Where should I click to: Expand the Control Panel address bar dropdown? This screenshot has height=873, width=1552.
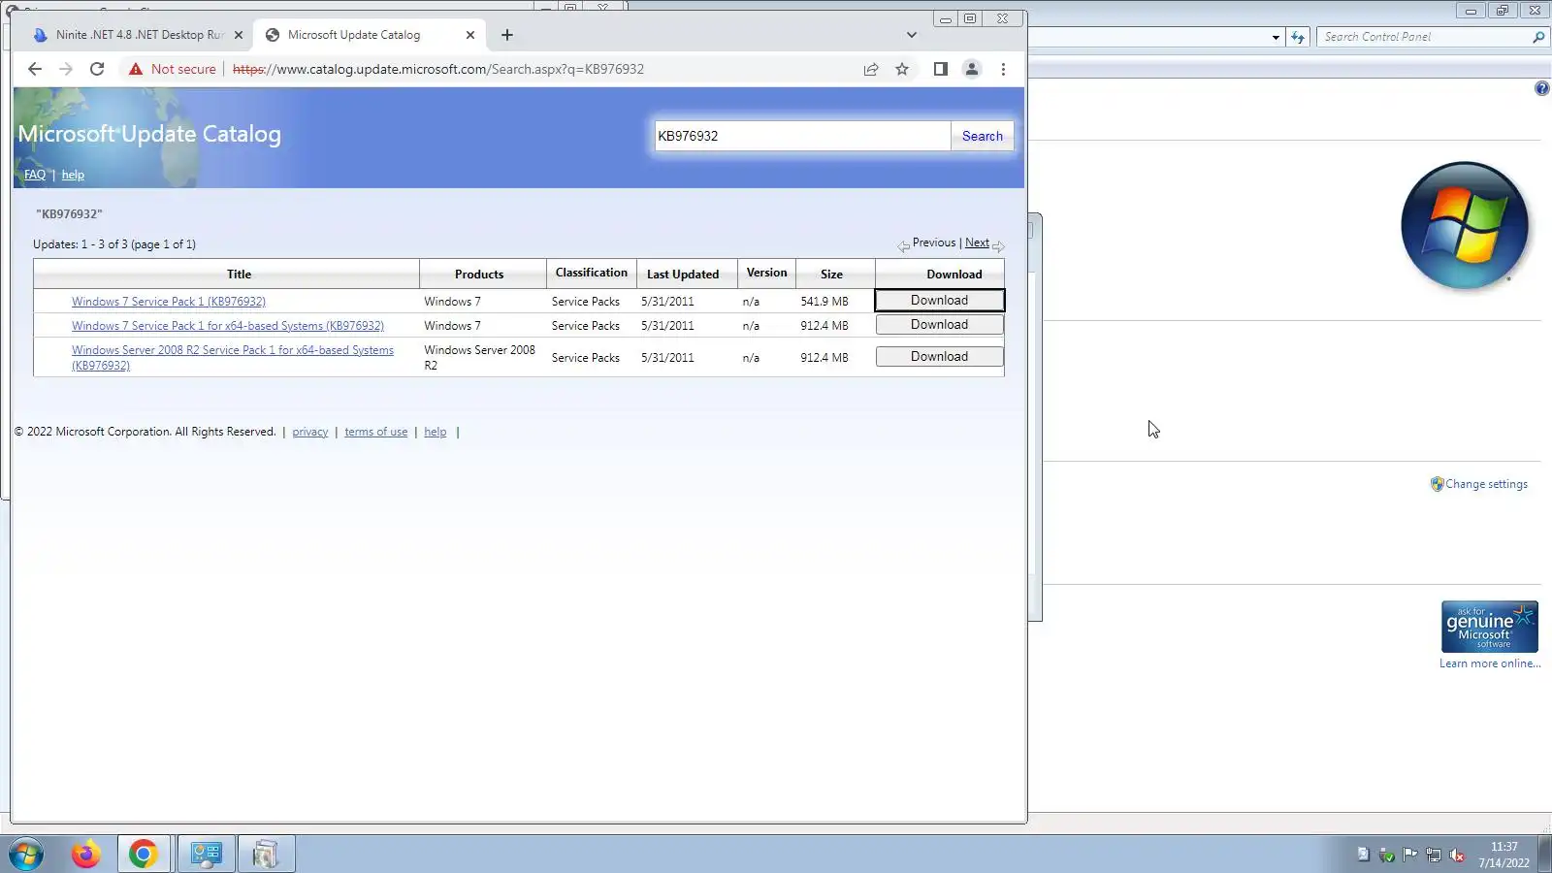(x=1276, y=37)
